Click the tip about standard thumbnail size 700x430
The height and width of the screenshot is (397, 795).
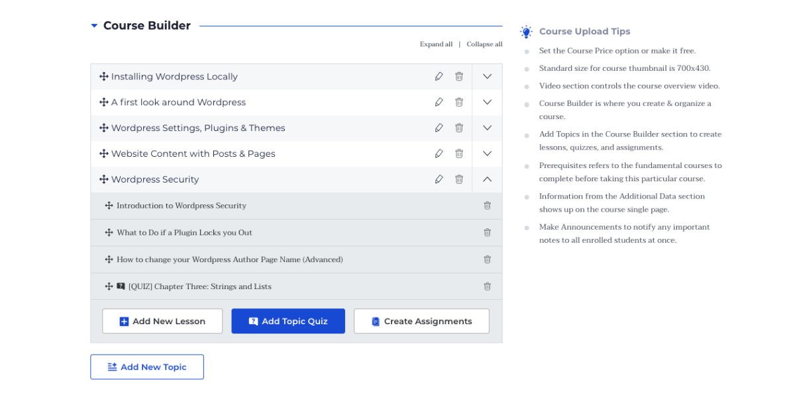(625, 68)
